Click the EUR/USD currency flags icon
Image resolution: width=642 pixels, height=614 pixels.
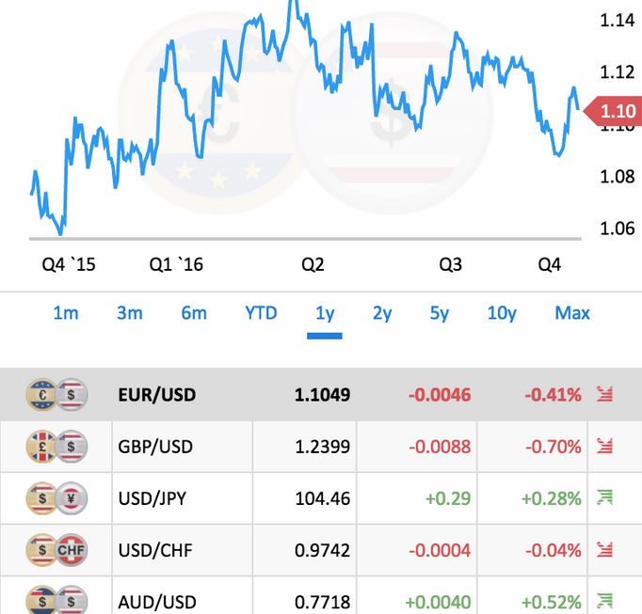pos(56,394)
